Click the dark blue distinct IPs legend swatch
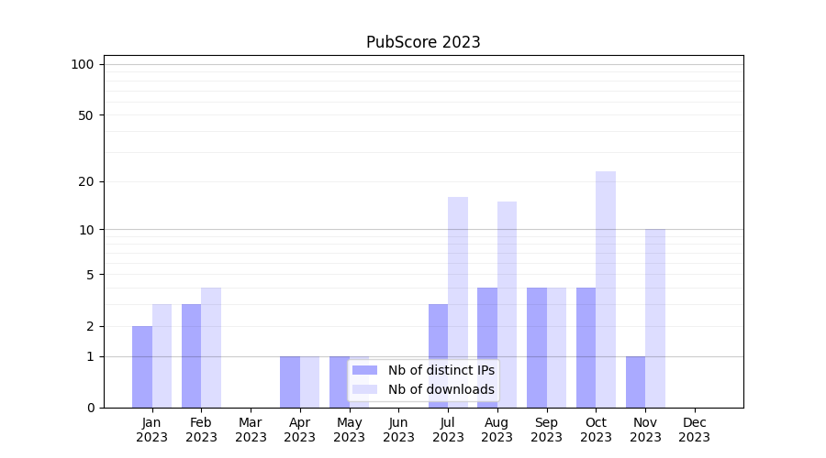826x458 pixels. click(x=364, y=370)
